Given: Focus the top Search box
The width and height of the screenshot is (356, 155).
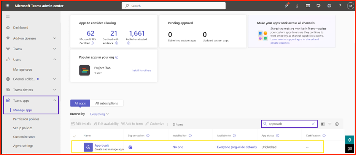Looking at the screenshot, I should pyautogui.click(x=173, y=6).
